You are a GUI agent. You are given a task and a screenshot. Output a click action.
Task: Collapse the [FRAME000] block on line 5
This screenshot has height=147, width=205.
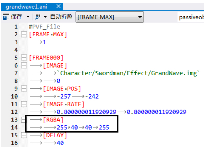pyautogui.click(x=24, y=58)
